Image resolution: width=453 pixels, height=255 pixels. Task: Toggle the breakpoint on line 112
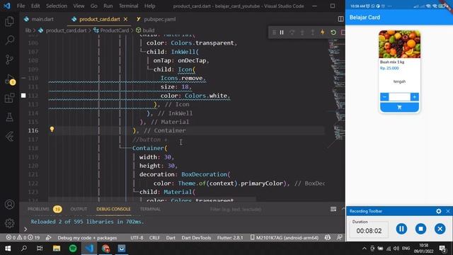click(x=23, y=96)
